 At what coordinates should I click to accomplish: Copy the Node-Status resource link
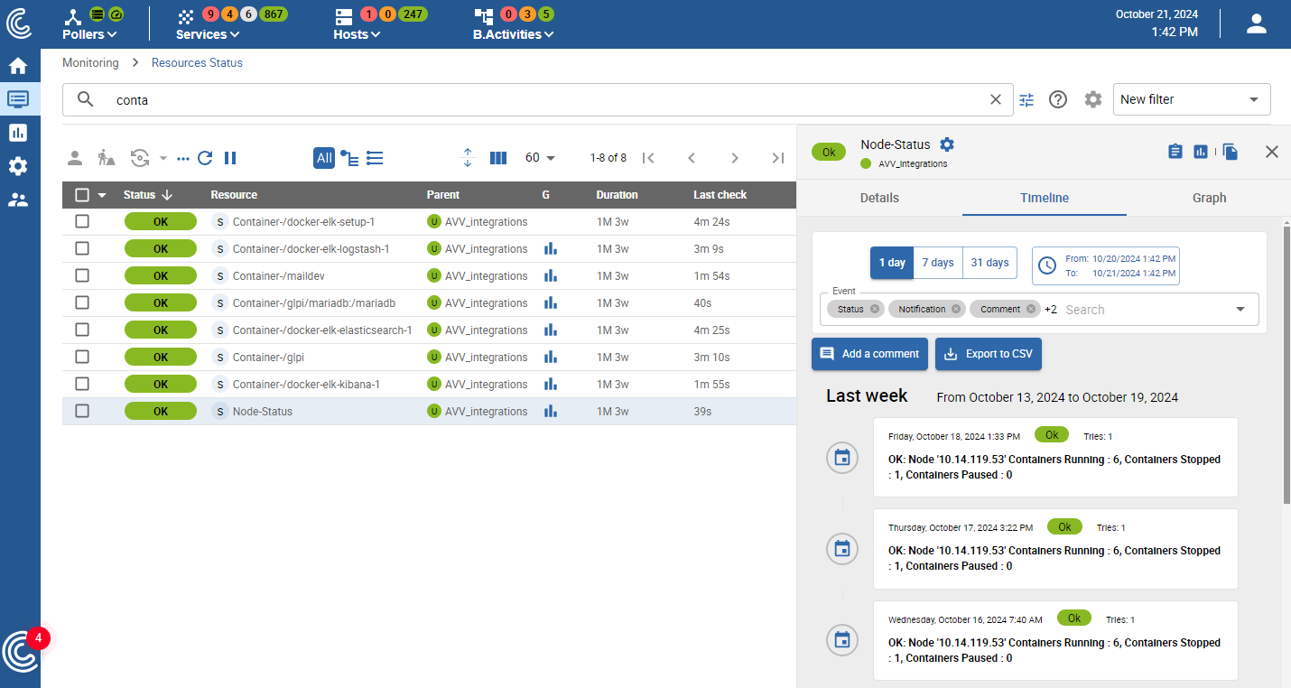tap(1231, 152)
